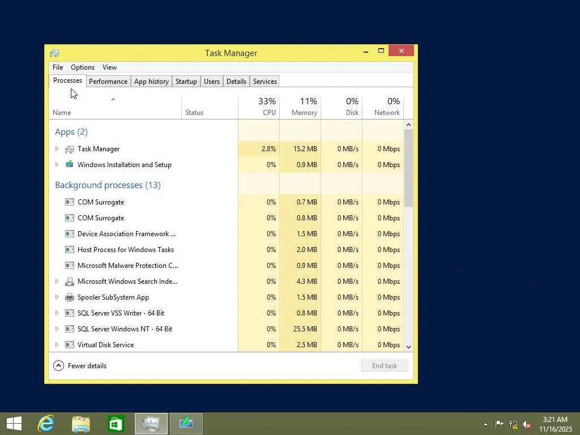
Task: Switch to the App history tab
Action: tap(151, 82)
